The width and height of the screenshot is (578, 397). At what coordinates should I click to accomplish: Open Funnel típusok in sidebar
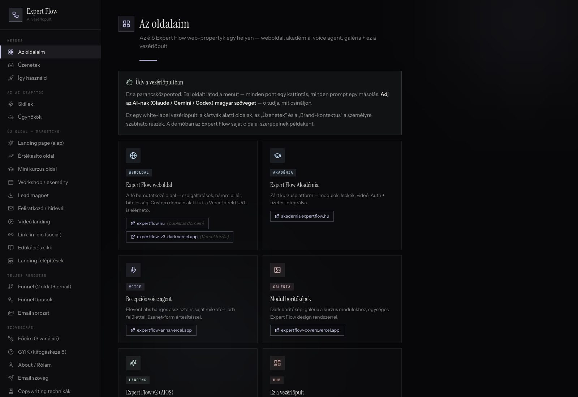click(x=51, y=300)
